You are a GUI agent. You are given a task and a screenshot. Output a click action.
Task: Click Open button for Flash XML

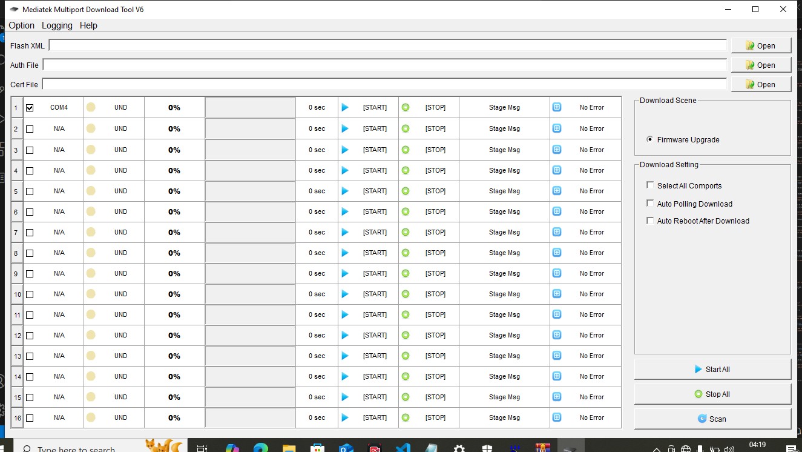click(761, 45)
